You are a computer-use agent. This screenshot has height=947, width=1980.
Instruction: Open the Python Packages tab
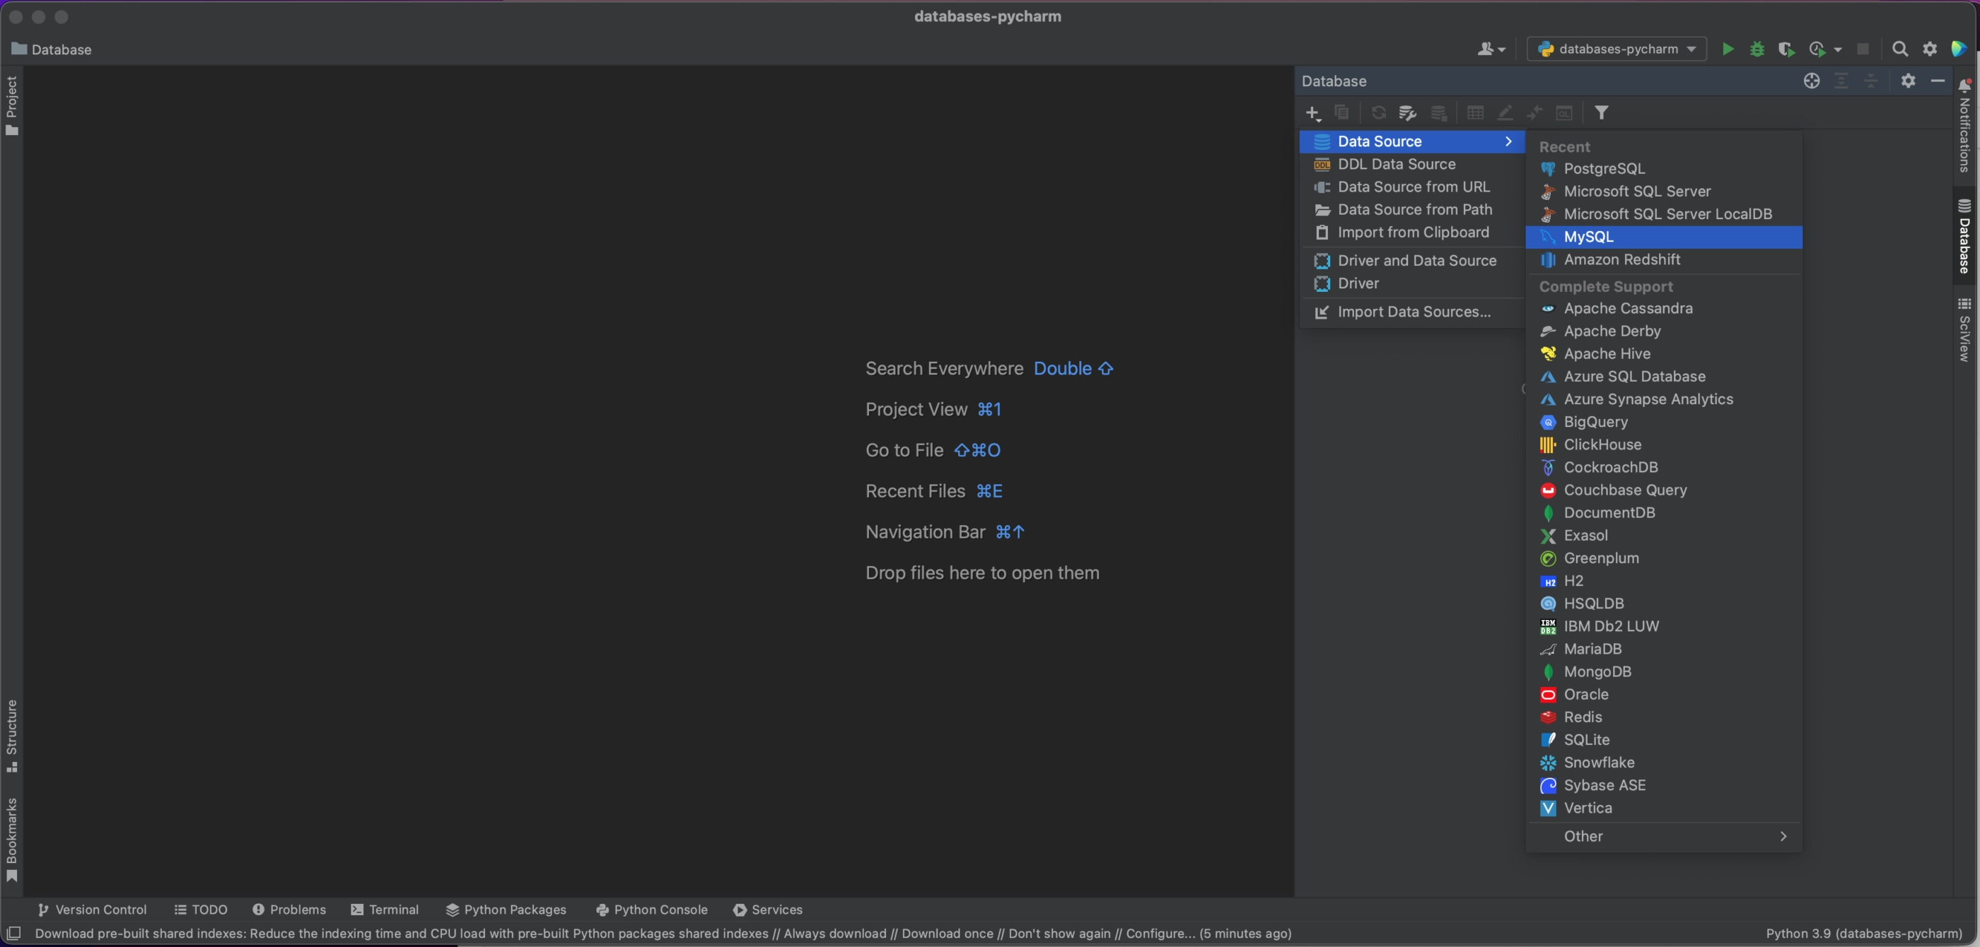click(506, 910)
